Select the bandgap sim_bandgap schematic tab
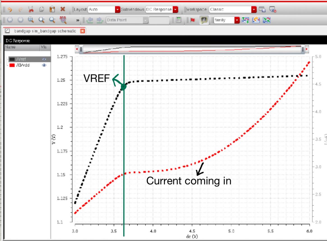Screen dimensions: 327x241 click(45, 31)
